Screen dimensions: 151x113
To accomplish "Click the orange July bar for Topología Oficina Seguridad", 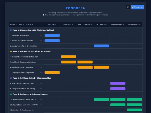I will 52,73.
